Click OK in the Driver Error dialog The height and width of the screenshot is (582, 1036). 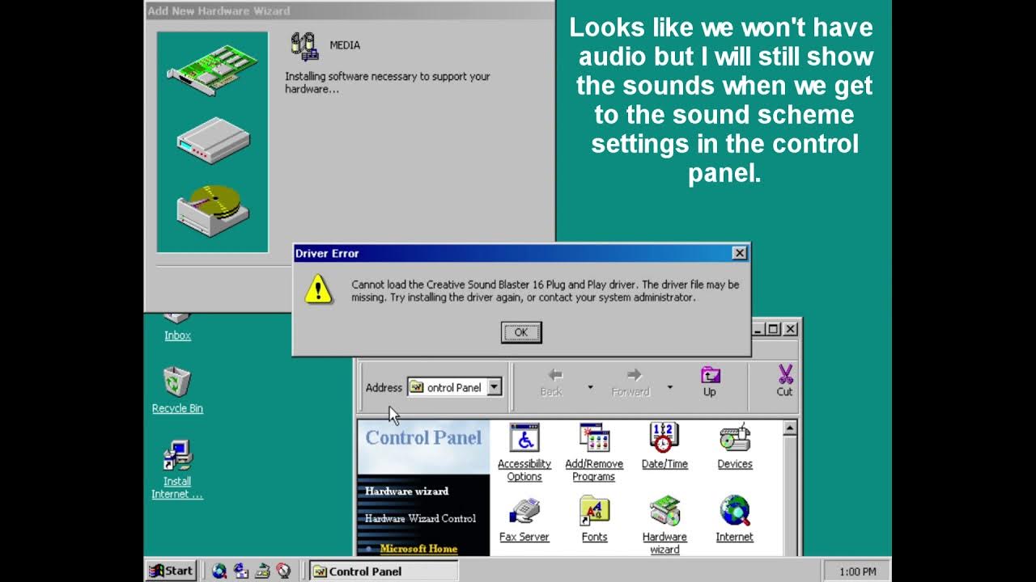click(x=521, y=332)
